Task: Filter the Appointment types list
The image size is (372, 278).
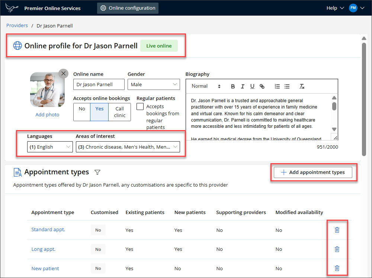Action: point(97,172)
